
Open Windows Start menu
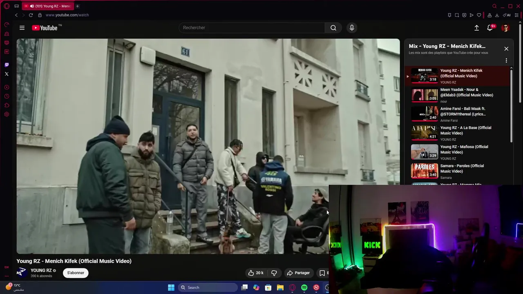point(171,287)
